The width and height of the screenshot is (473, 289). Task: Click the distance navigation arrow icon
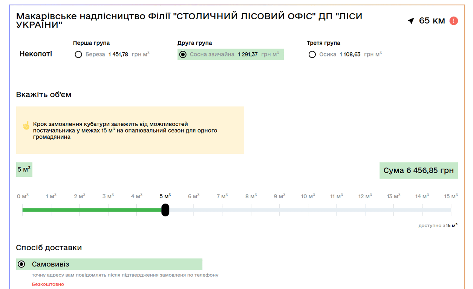411,21
